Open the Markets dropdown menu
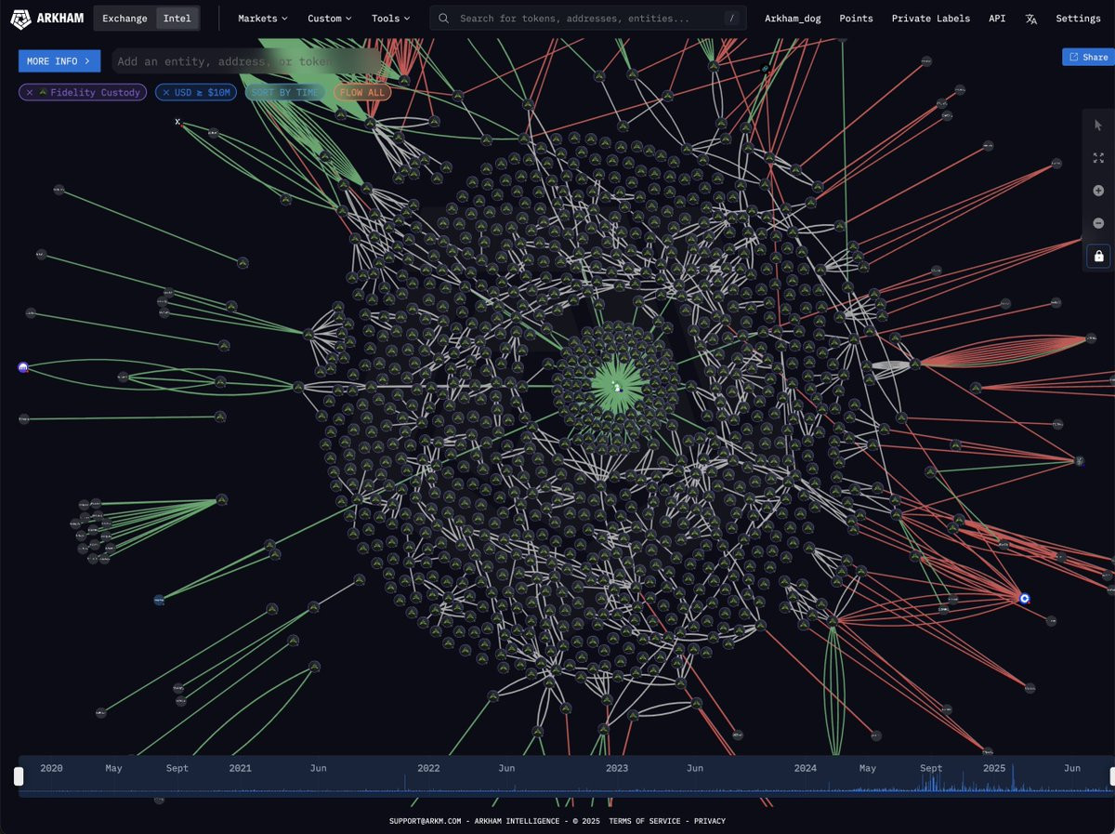1115x834 pixels. tap(263, 19)
